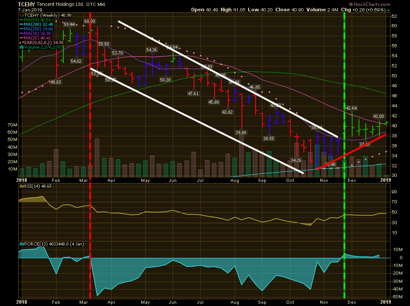Click the red dashed vertical line in March
The image size is (410, 306).
click(x=90, y=114)
